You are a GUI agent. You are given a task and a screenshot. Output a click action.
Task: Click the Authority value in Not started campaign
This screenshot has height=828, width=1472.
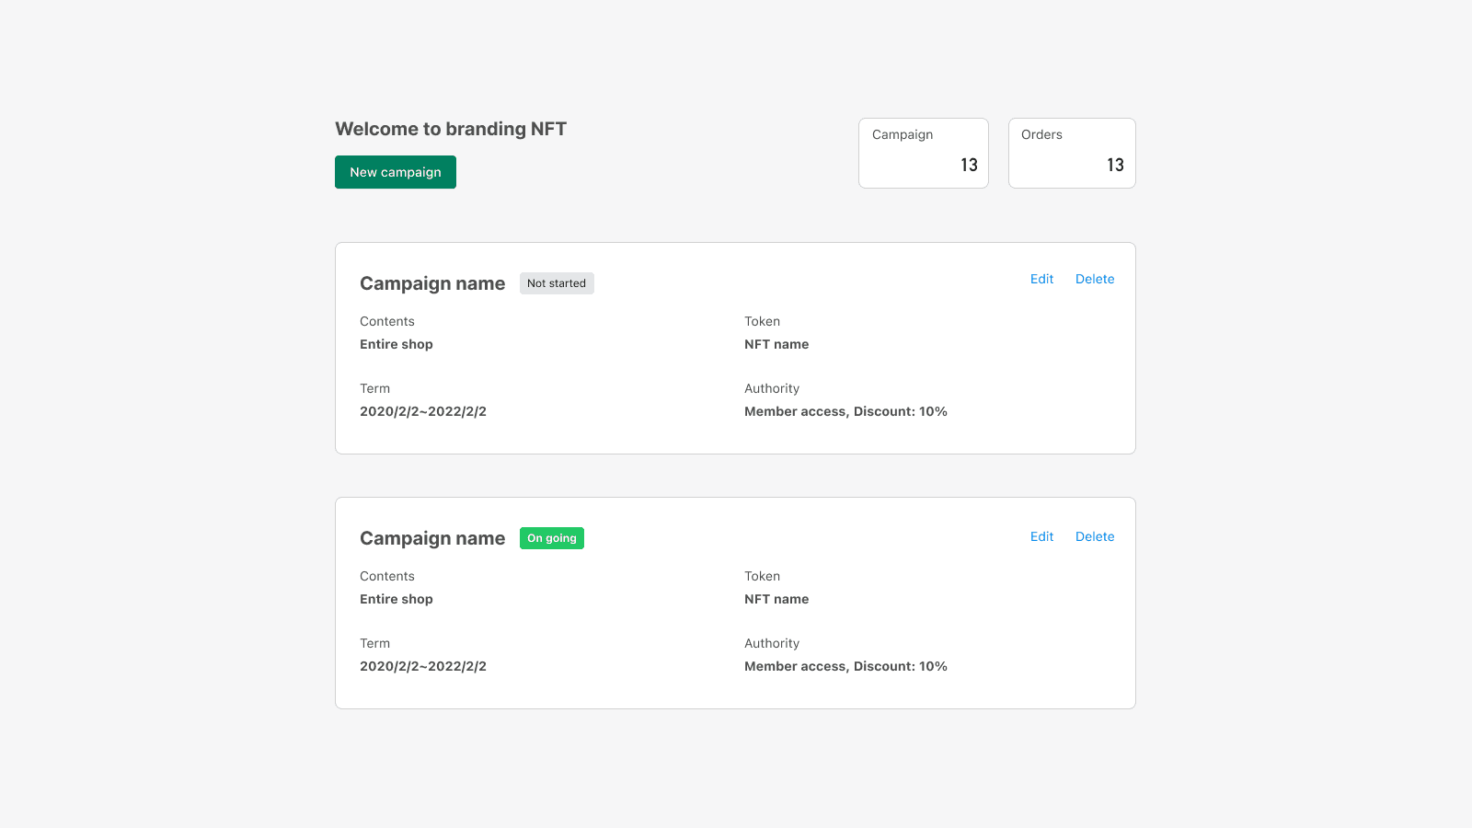[x=845, y=411]
